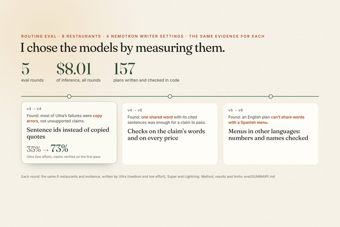Click 'can't share words with a Spanish menu'
The width and height of the screenshot is (340, 227).
[266, 120]
